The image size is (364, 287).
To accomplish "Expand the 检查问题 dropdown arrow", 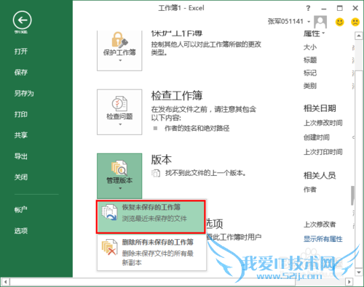I will coord(120,124).
